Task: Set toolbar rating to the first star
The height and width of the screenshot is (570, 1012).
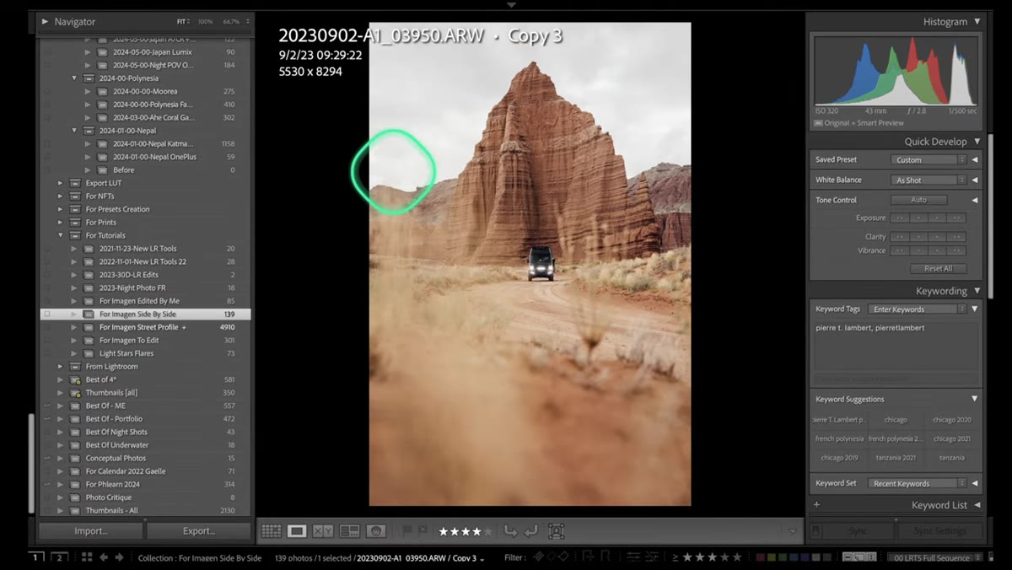Action: tap(444, 531)
